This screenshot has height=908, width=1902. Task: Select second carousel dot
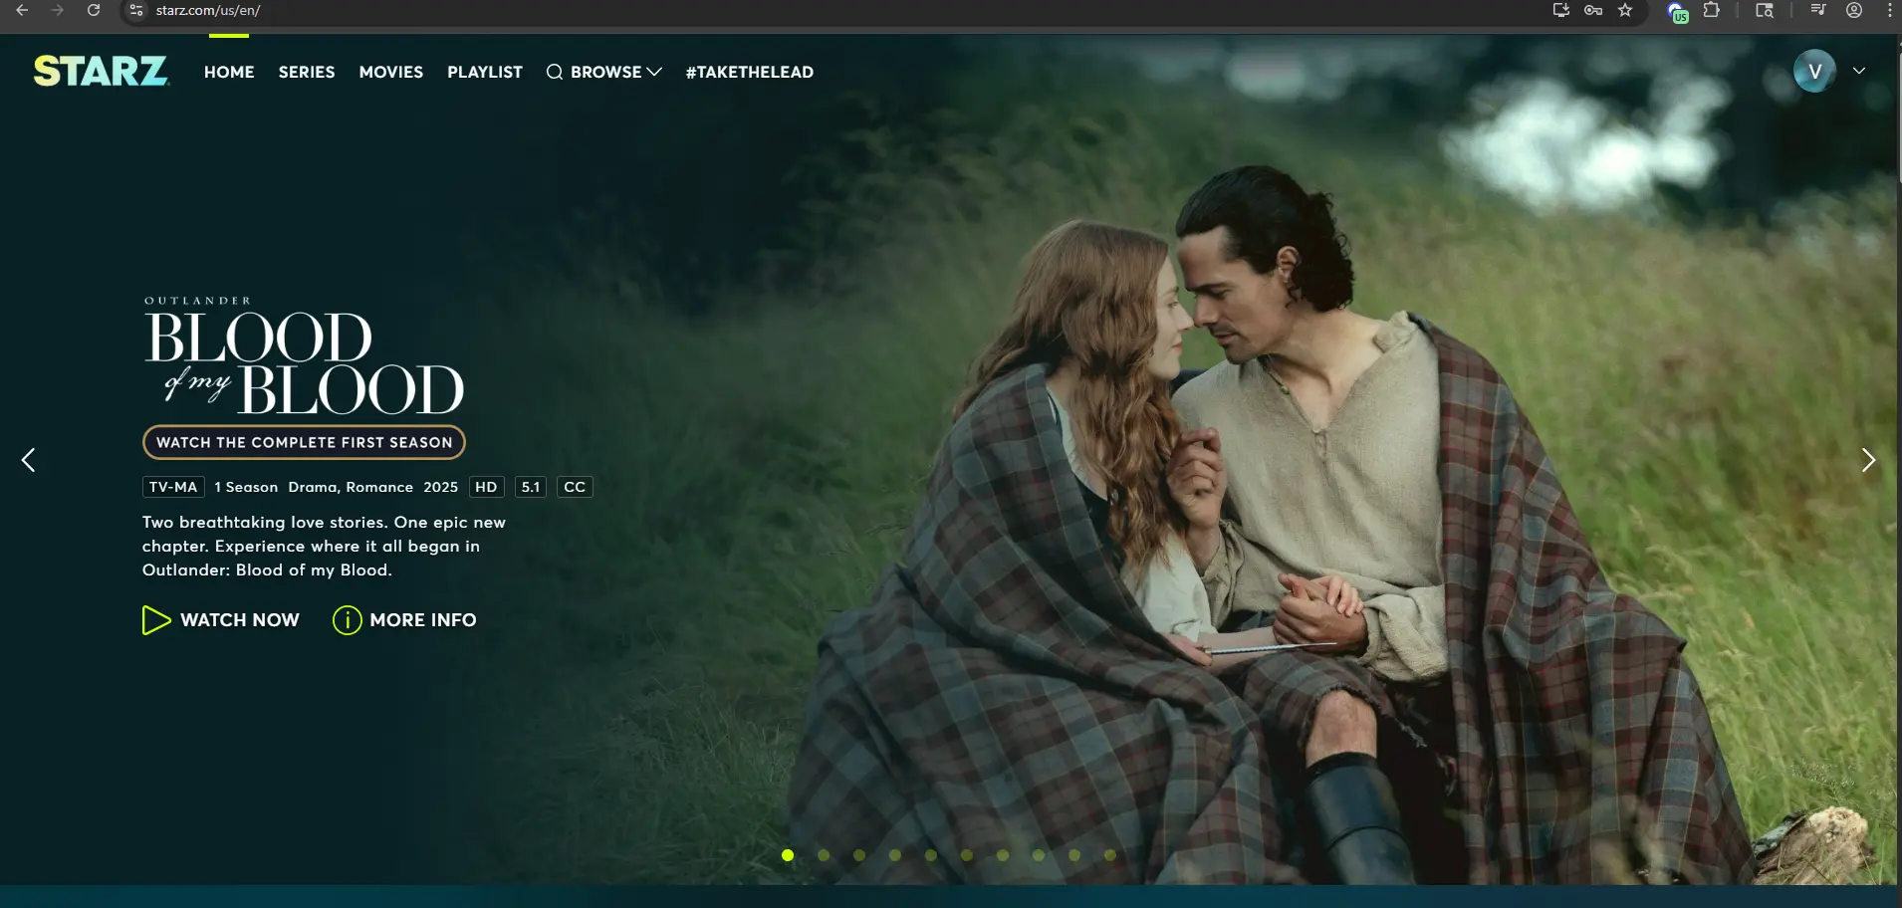point(824,855)
